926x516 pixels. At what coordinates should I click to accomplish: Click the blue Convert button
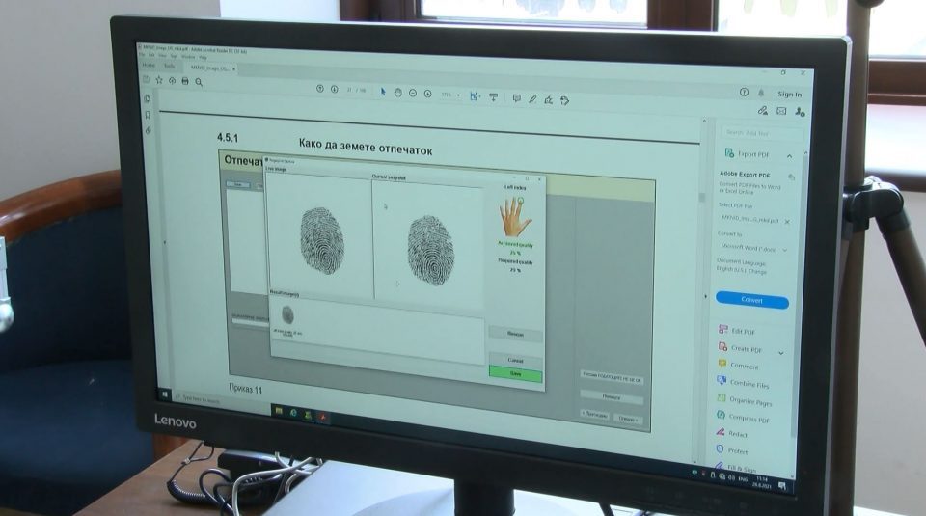click(751, 300)
